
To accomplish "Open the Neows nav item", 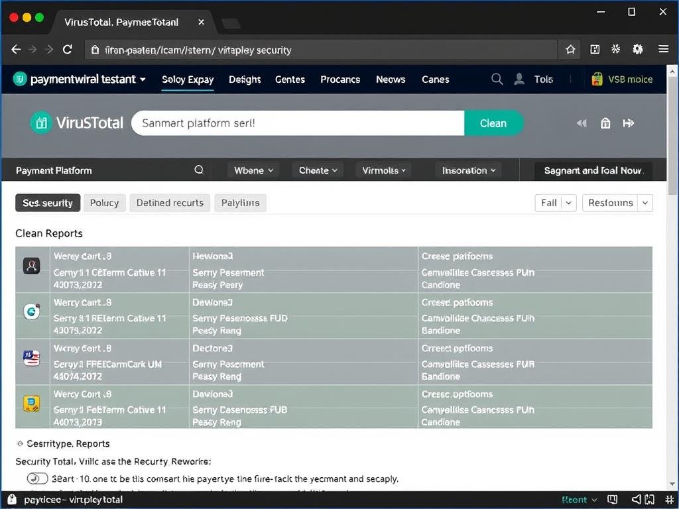I will pos(391,80).
